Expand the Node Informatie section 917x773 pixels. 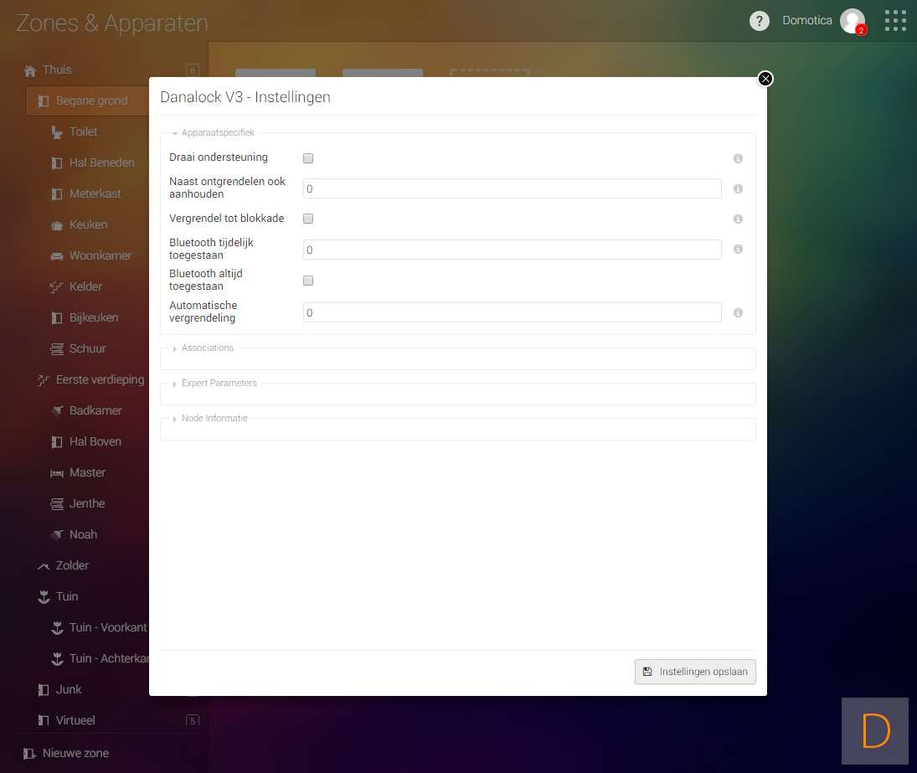[214, 419]
